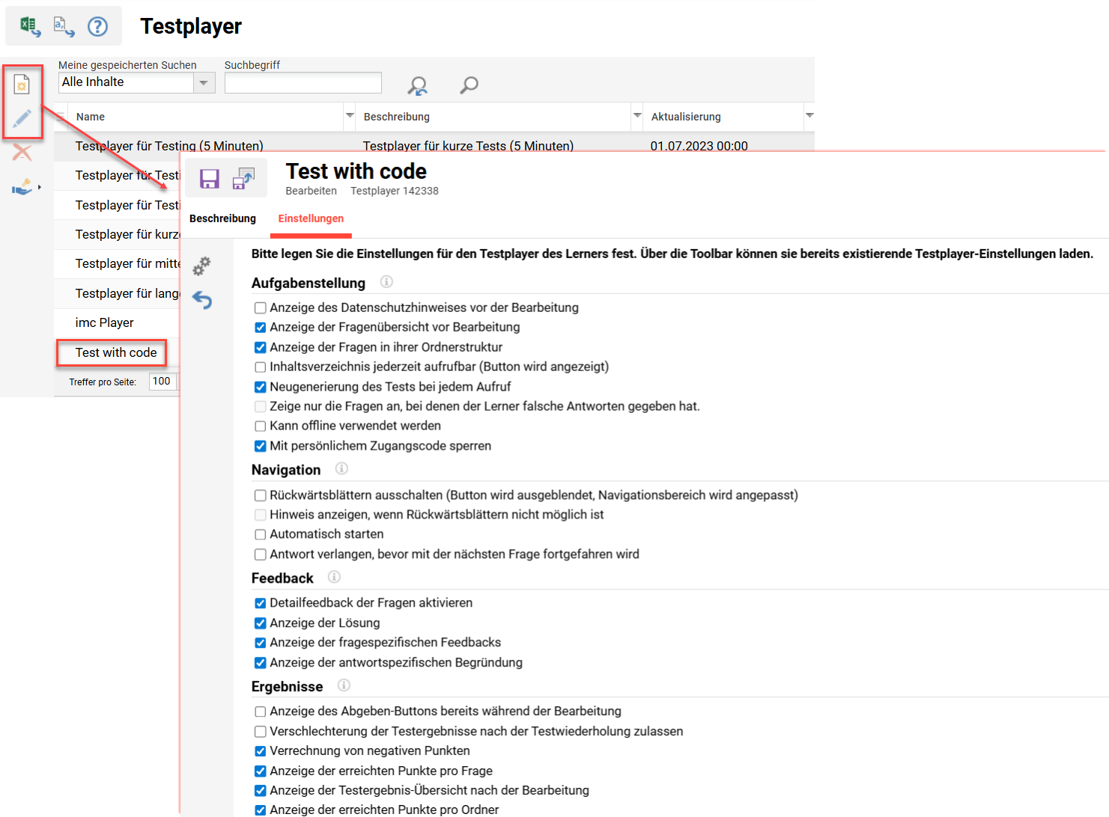Create a new Testplayer with the document icon

22,85
